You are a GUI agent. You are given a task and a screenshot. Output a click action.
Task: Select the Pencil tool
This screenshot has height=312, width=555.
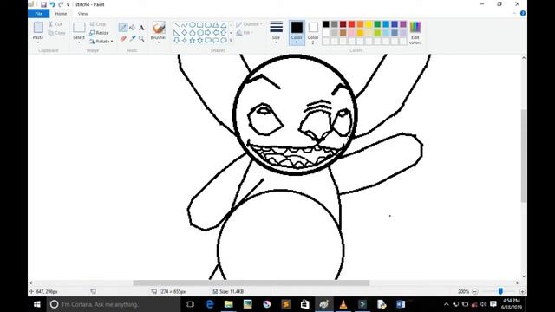point(123,27)
